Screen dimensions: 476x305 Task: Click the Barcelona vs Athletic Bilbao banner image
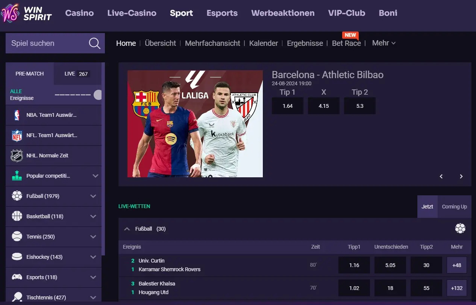(x=195, y=124)
